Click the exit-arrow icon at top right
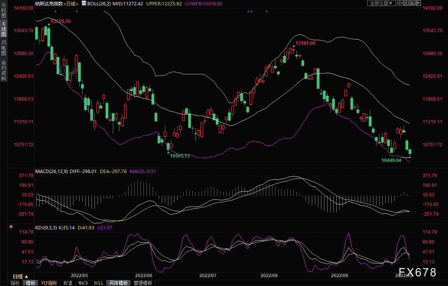 pyautogui.click(x=418, y=3)
